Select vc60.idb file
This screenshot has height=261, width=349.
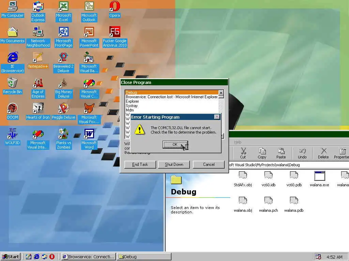(269, 179)
